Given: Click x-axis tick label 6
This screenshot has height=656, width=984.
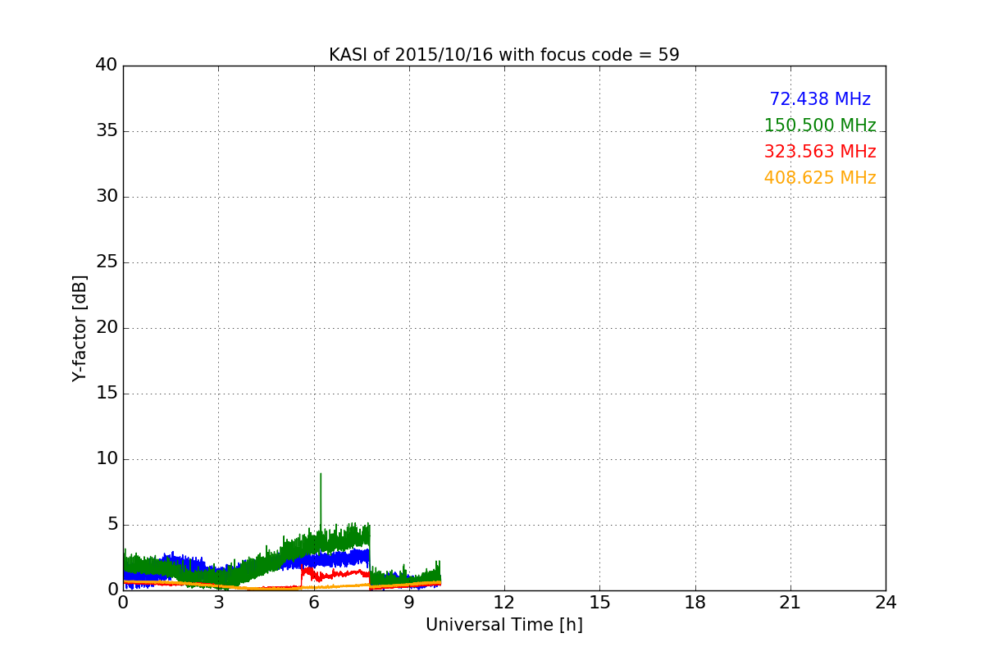Looking at the screenshot, I should (314, 602).
